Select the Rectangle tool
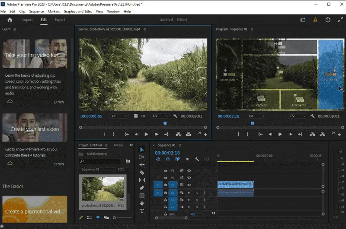The height and width of the screenshot is (229, 346). click(x=142, y=195)
